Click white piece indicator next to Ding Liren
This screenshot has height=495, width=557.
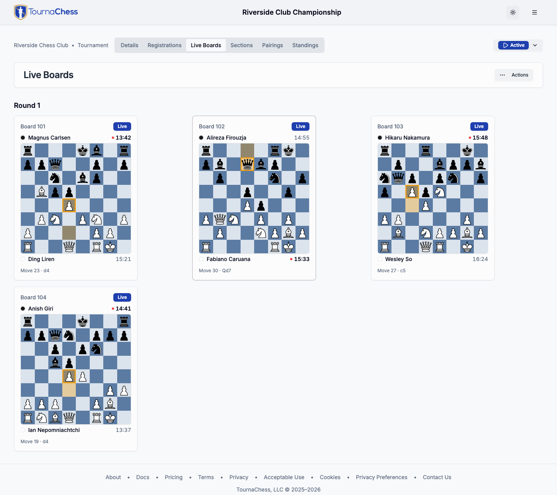pos(23,259)
